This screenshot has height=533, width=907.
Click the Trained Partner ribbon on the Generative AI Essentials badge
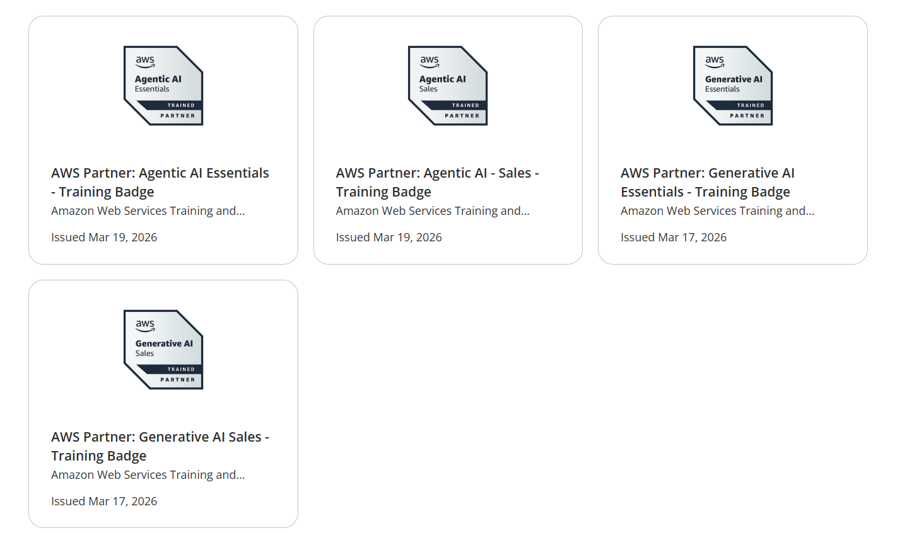tap(744, 110)
